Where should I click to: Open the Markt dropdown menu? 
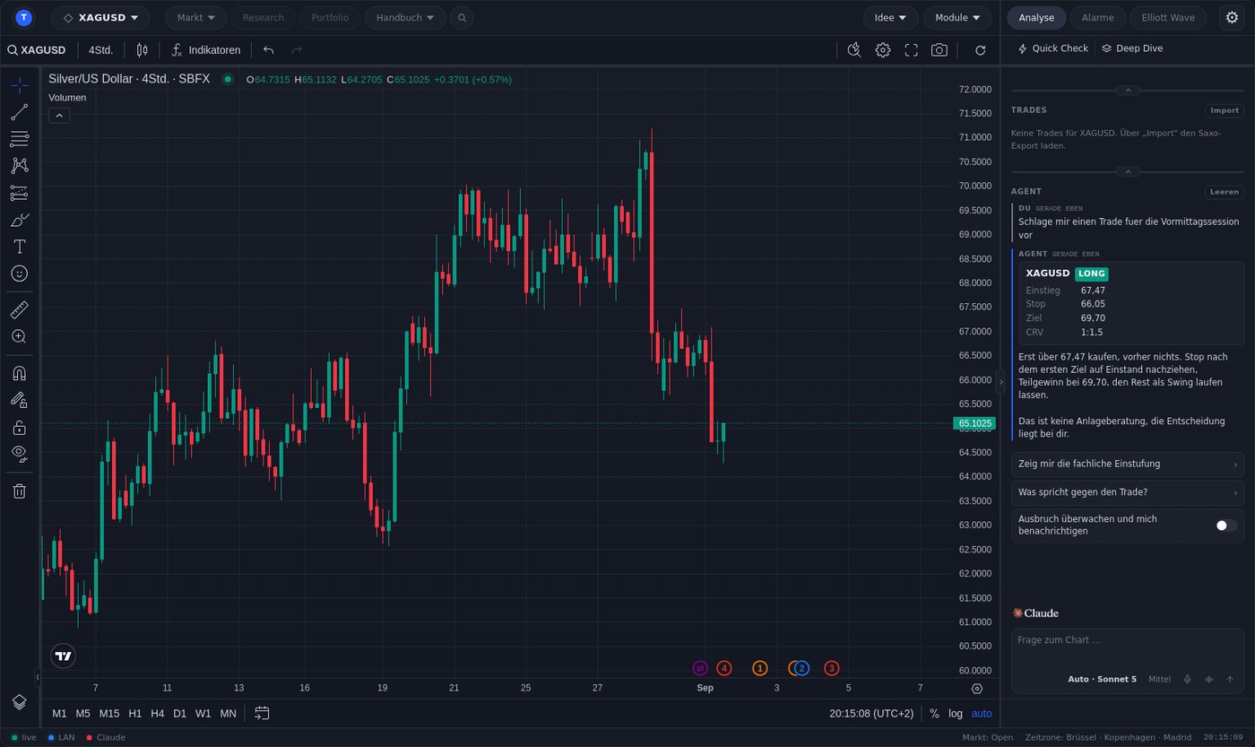pyautogui.click(x=196, y=17)
